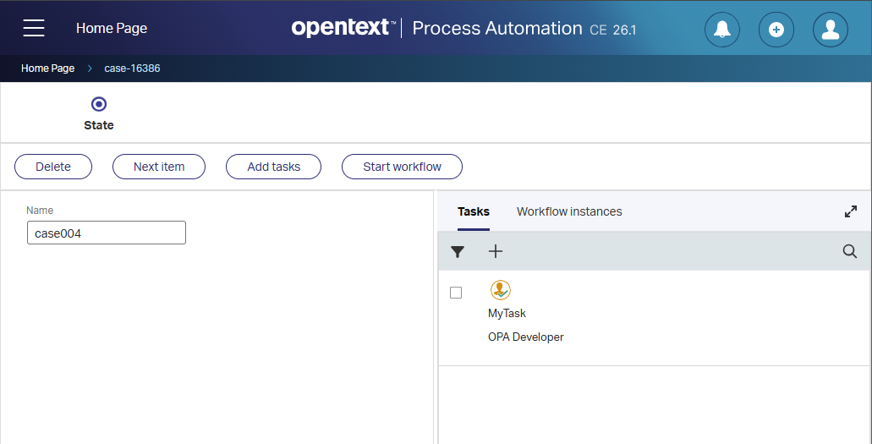Add a task with the plus icon
Screen dimensions: 872x444
(x=496, y=252)
